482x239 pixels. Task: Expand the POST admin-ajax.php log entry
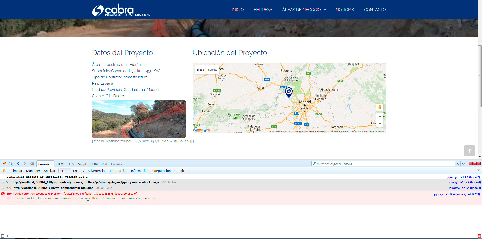click(2, 188)
